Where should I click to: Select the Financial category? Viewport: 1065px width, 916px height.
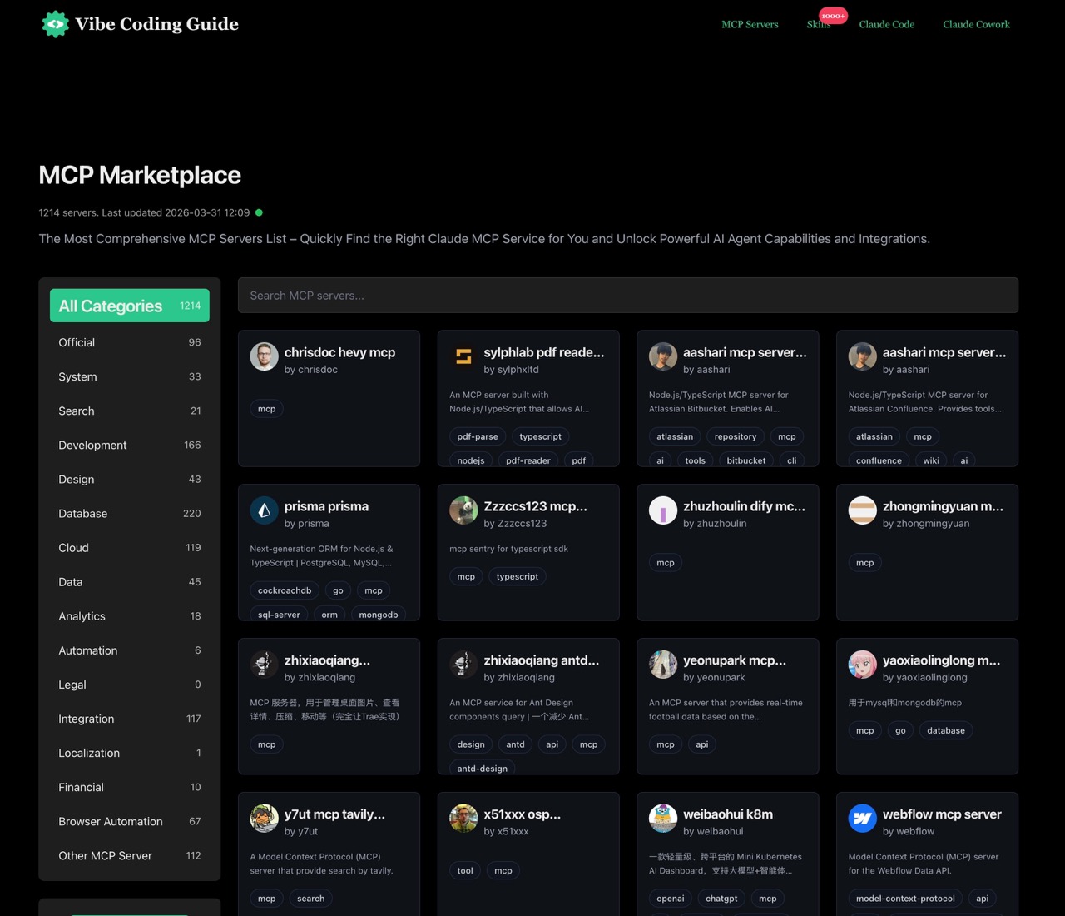coord(130,788)
